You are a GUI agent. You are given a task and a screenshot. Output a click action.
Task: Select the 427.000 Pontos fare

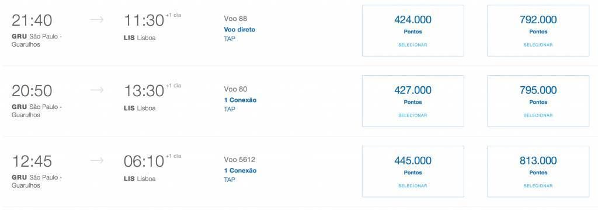point(413,101)
